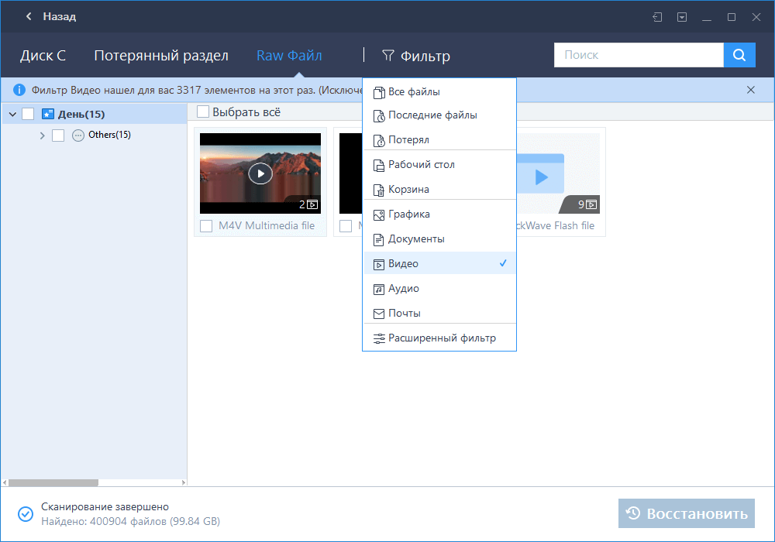Image resolution: width=775 pixels, height=542 pixels.
Task: Click the count badge on M4V thumbnail
Action: point(308,204)
